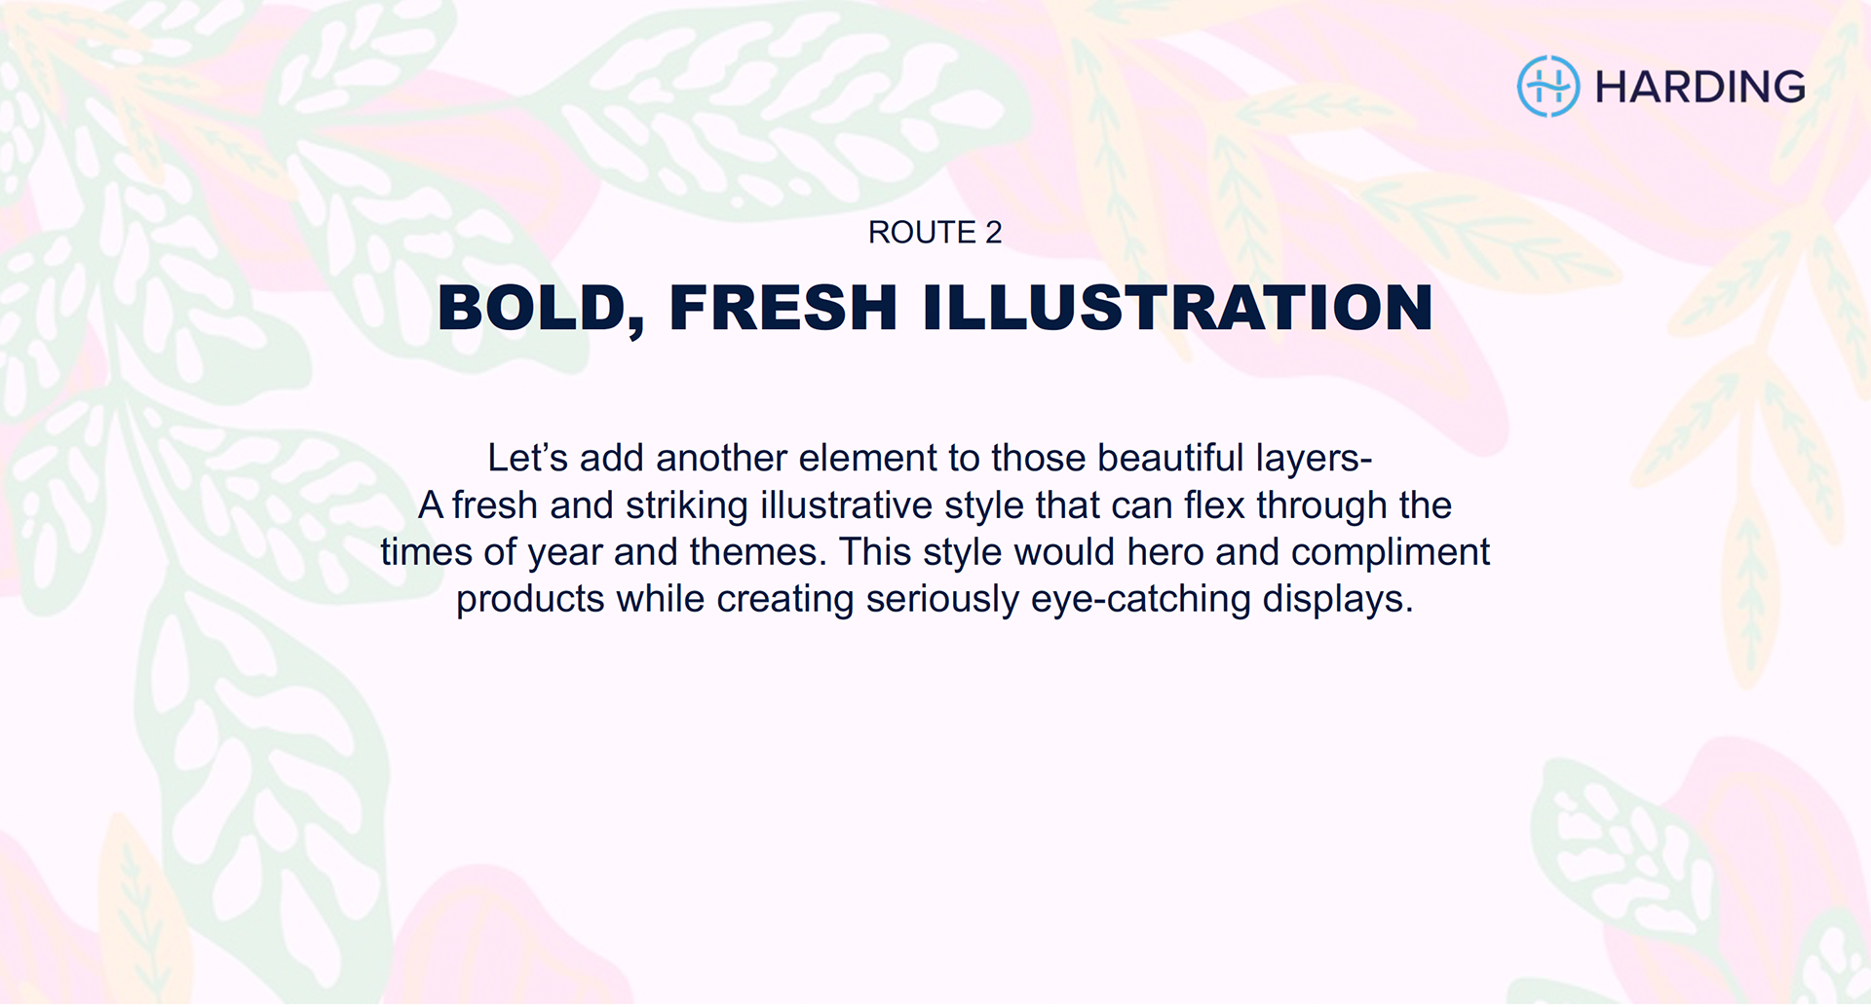This screenshot has height=1007, width=1871.
Task: Click the word "illustrative" in the paragraph
Action: [x=846, y=505]
